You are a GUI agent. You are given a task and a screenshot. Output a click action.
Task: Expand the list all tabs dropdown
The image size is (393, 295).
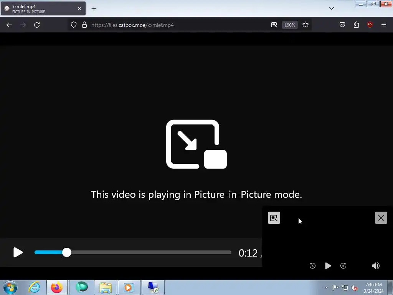tap(332, 8)
